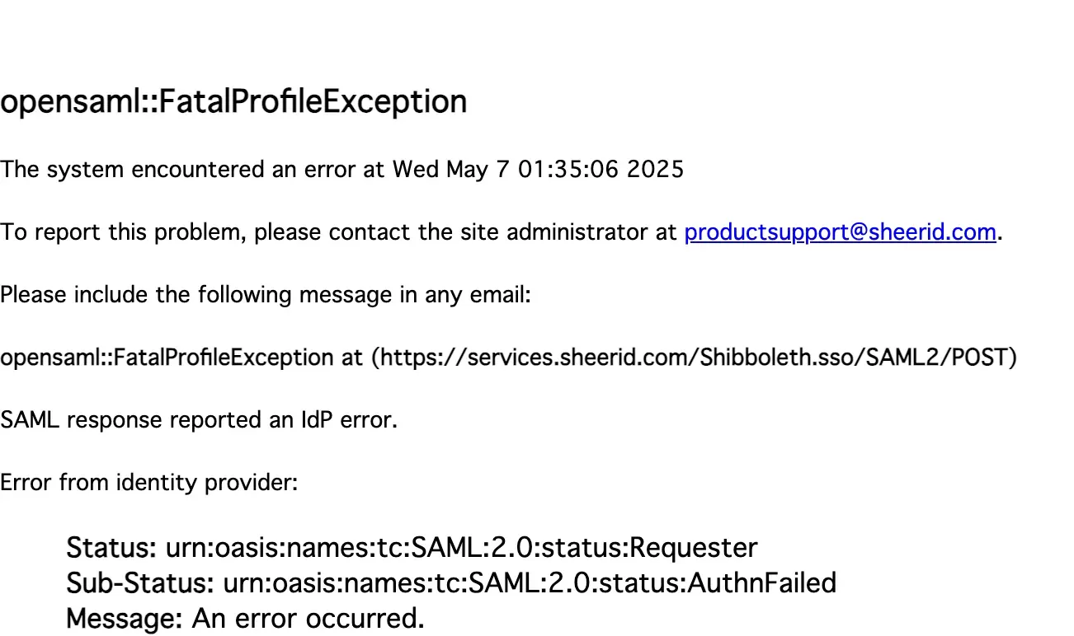Click the bold 'Sub-Status:' label
The height and width of the screenshot is (636, 1074).
(x=140, y=583)
